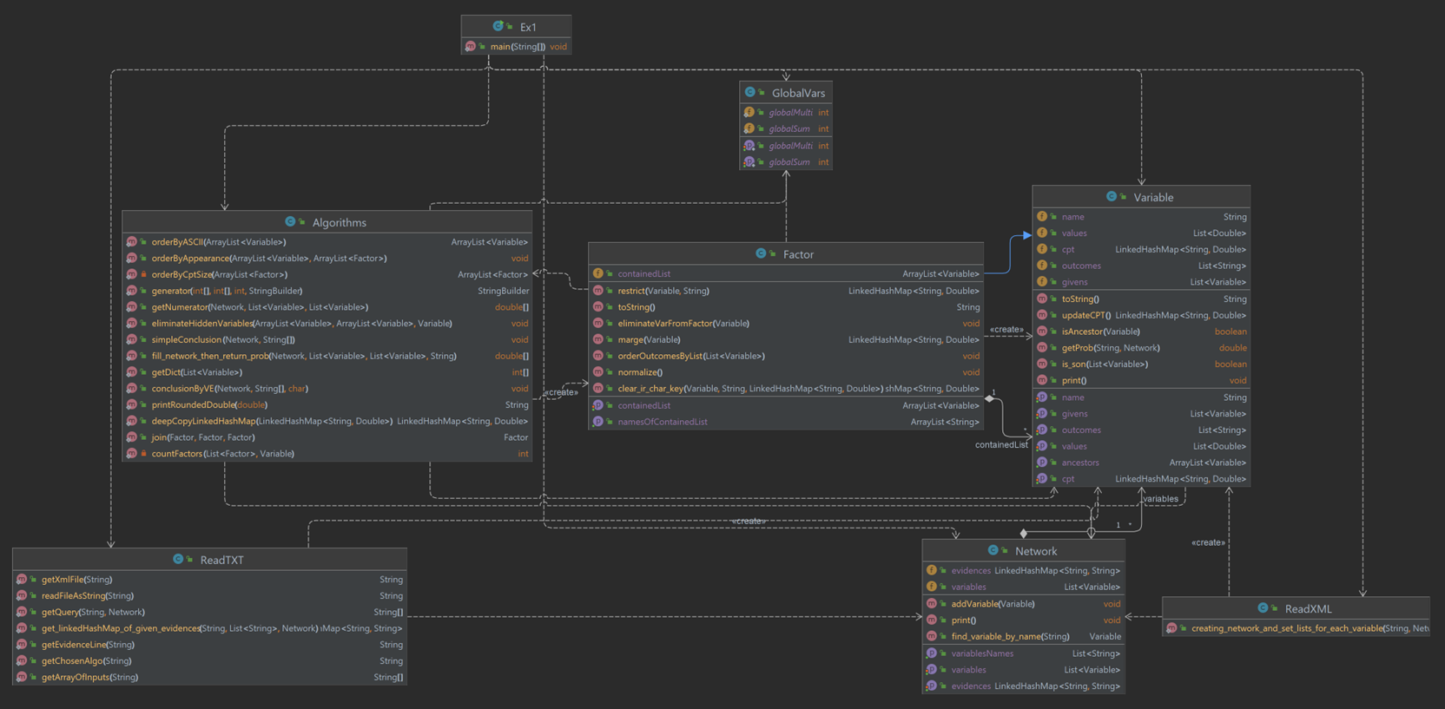Click the getChosenAlgo(String) row
The width and height of the screenshot is (1445, 709).
209,661
